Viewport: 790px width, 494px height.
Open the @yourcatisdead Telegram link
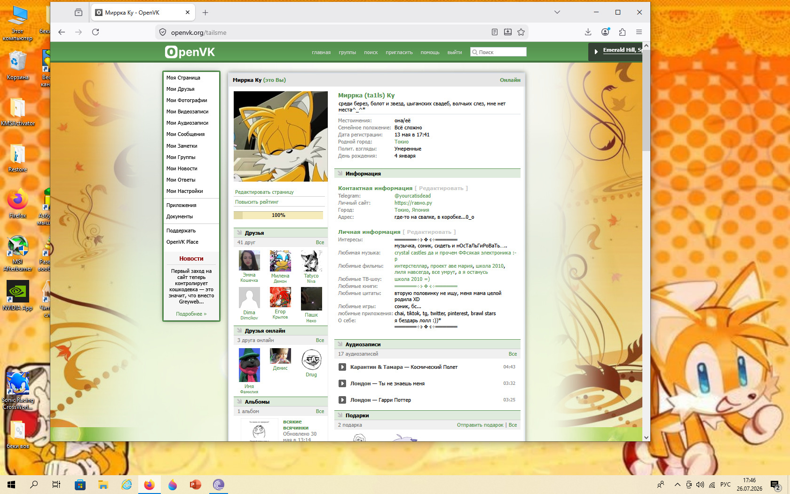click(412, 196)
